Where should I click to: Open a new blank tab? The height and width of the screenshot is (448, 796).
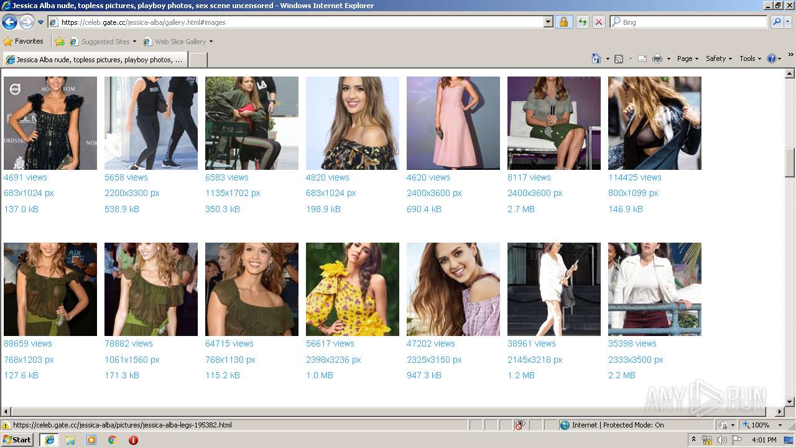click(x=198, y=60)
